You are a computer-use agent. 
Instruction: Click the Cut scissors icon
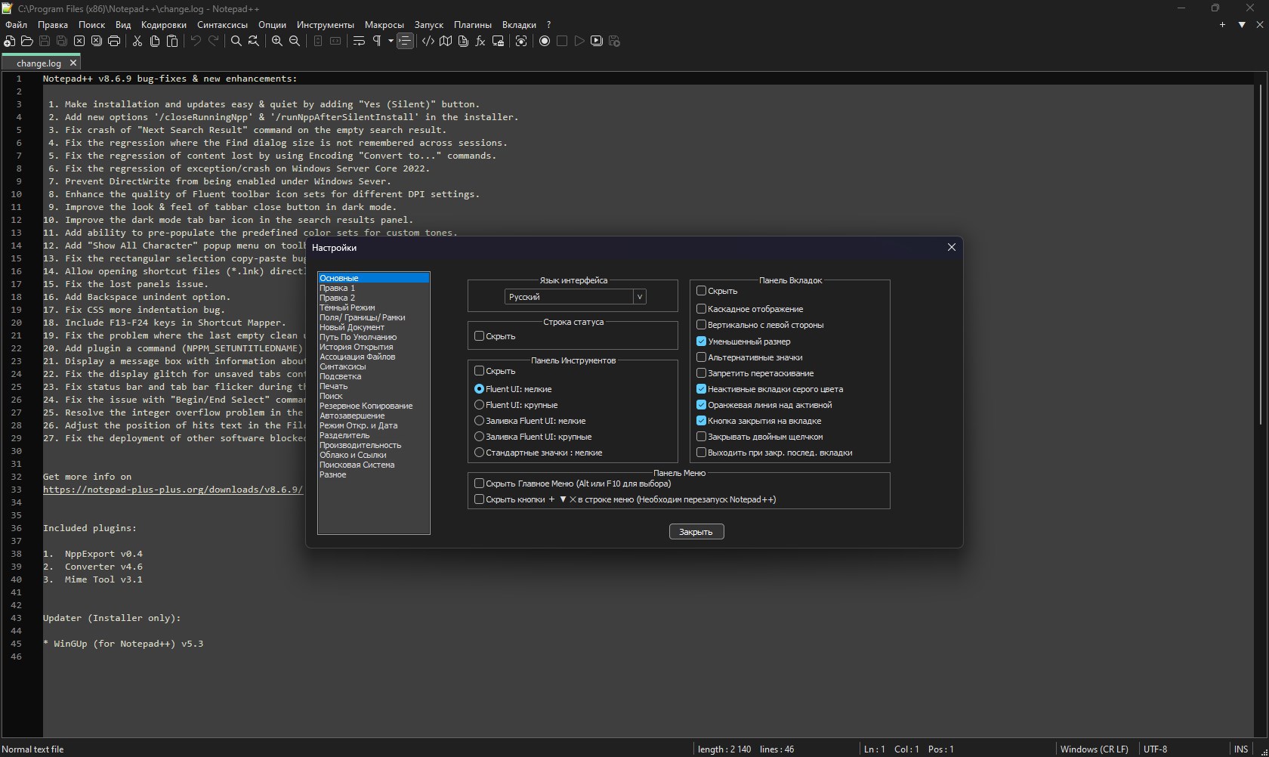pyautogui.click(x=137, y=41)
